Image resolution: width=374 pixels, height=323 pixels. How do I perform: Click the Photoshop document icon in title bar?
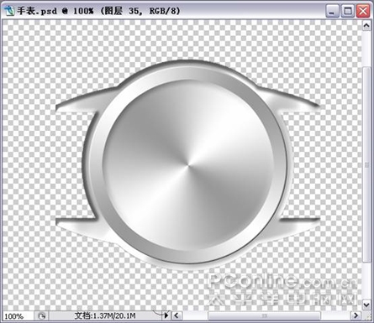coord(9,11)
